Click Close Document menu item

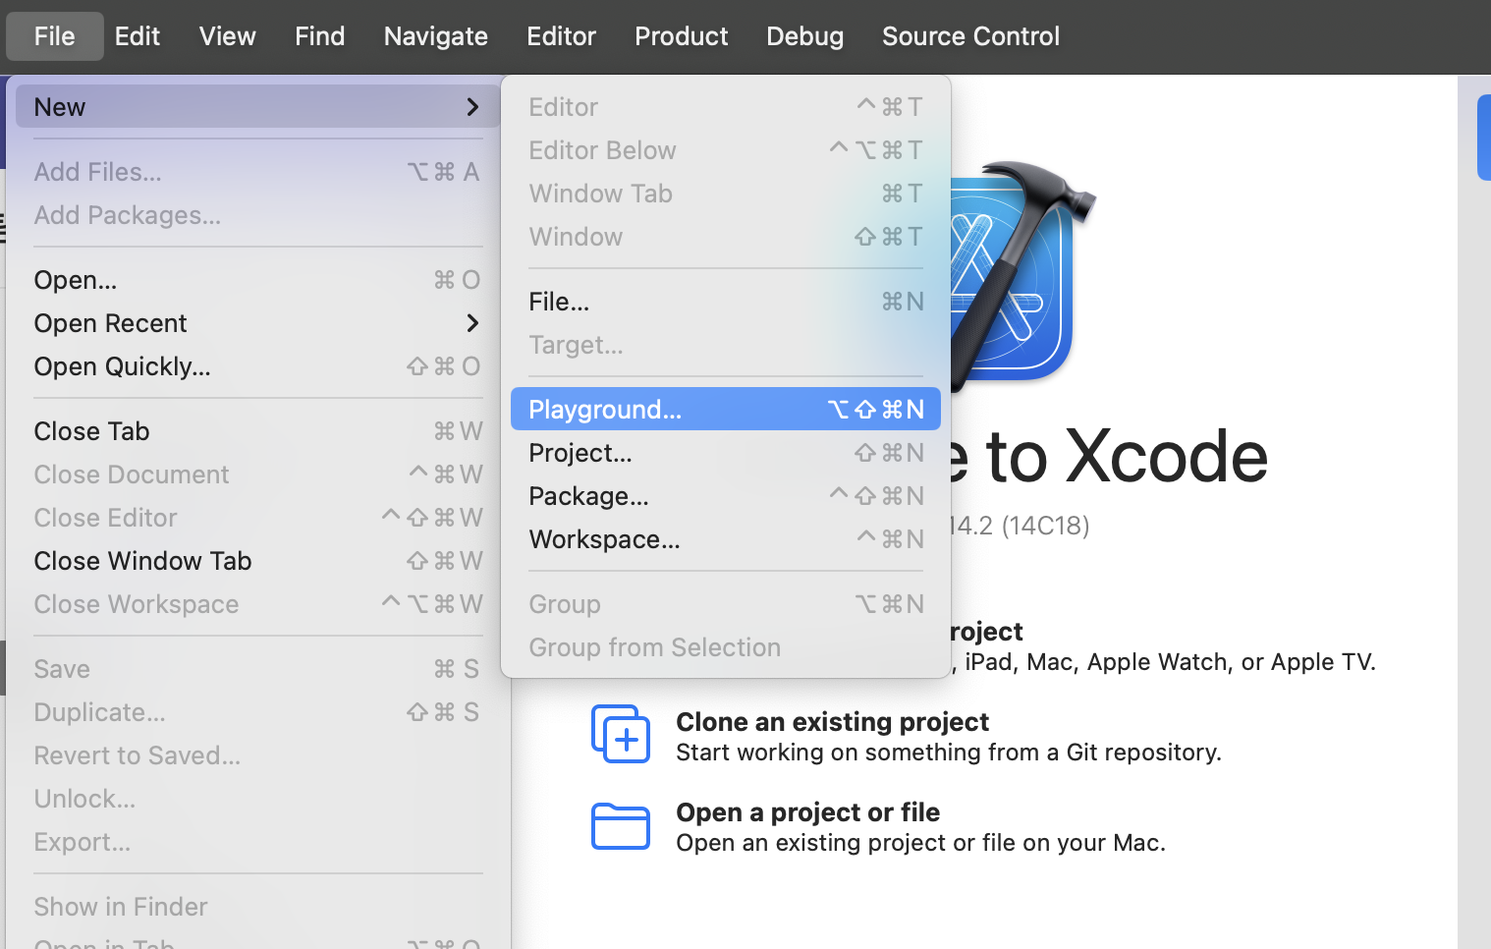point(258,474)
